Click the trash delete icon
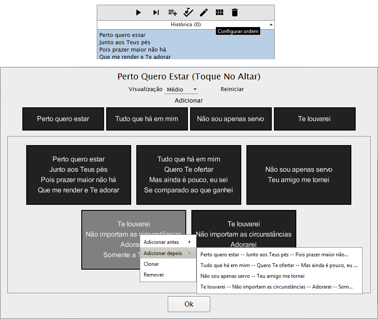 pos(234,12)
